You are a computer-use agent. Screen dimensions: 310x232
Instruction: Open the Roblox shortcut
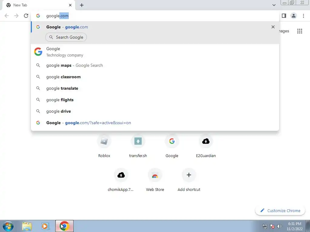click(104, 146)
